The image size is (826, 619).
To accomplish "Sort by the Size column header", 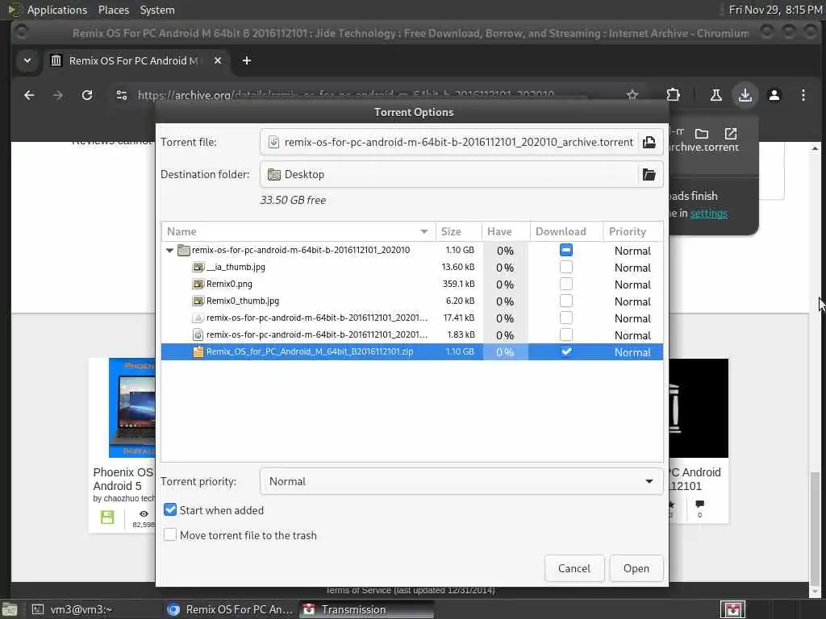I will click(x=458, y=231).
